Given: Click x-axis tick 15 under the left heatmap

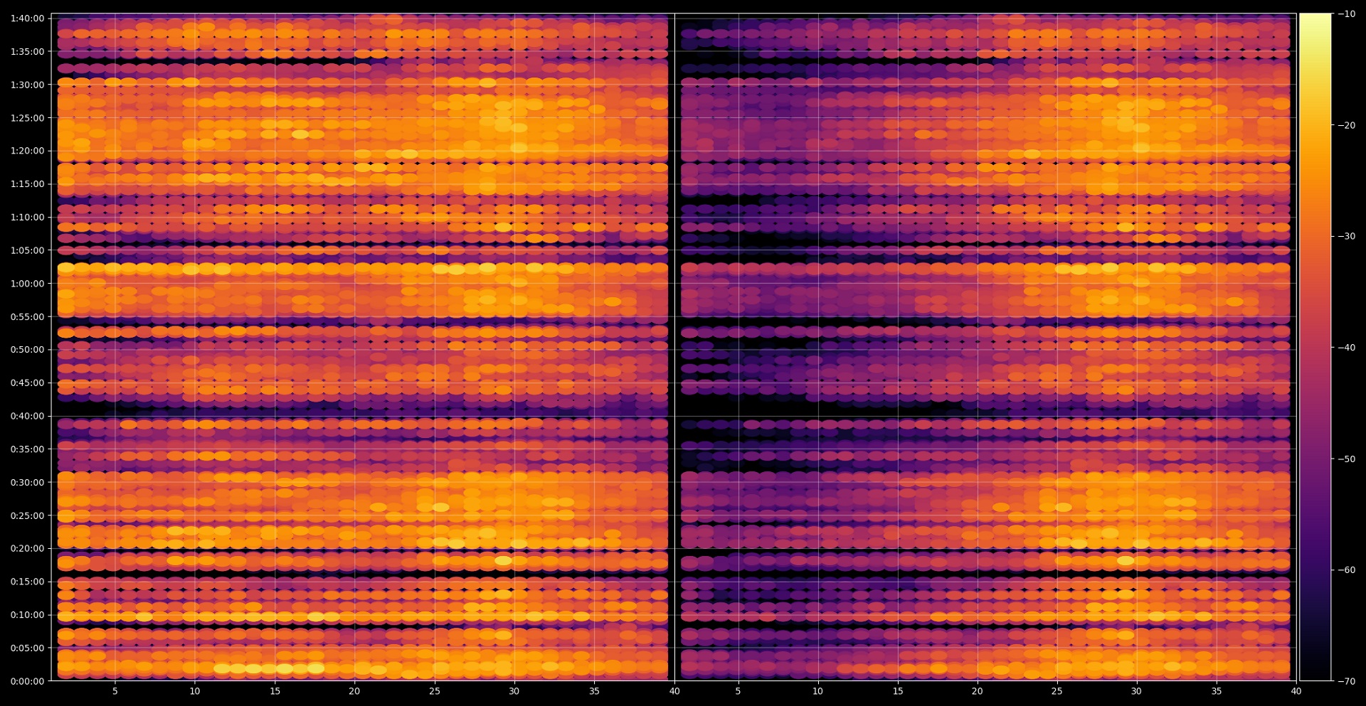Looking at the screenshot, I should point(275,691).
